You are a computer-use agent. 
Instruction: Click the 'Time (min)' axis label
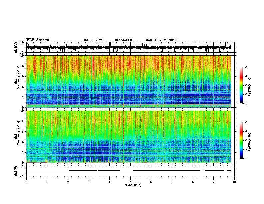click(133, 185)
